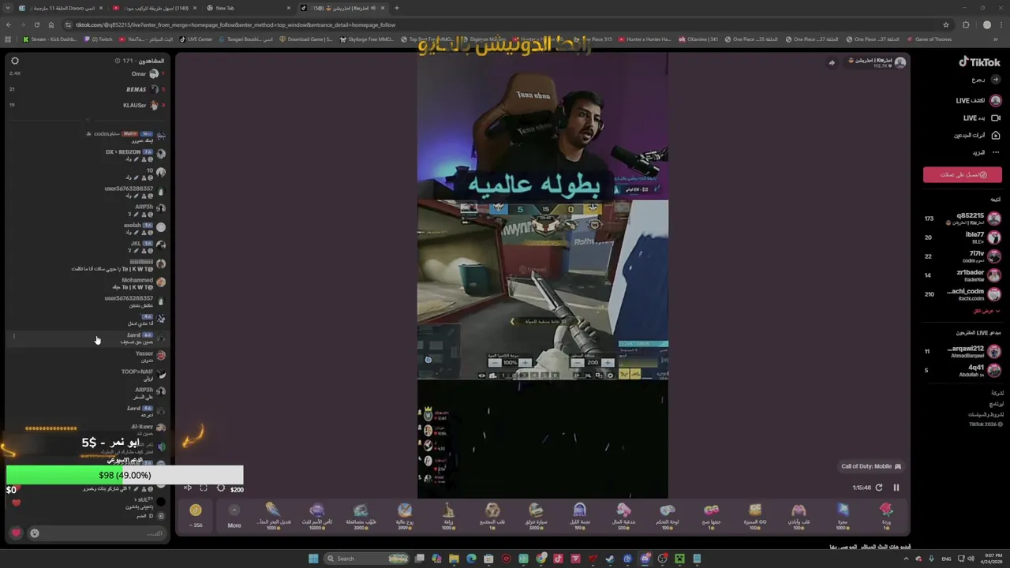The height and width of the screenshot is (568, 1010).
Task: Click the back arrow icon in sidebar
Action: (x=996, y=80)
